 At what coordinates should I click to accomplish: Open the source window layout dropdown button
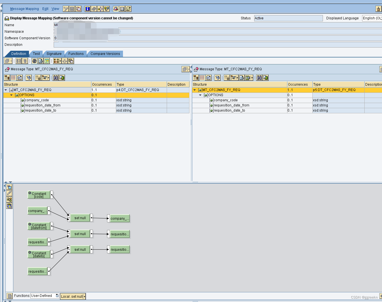(185, 69)
